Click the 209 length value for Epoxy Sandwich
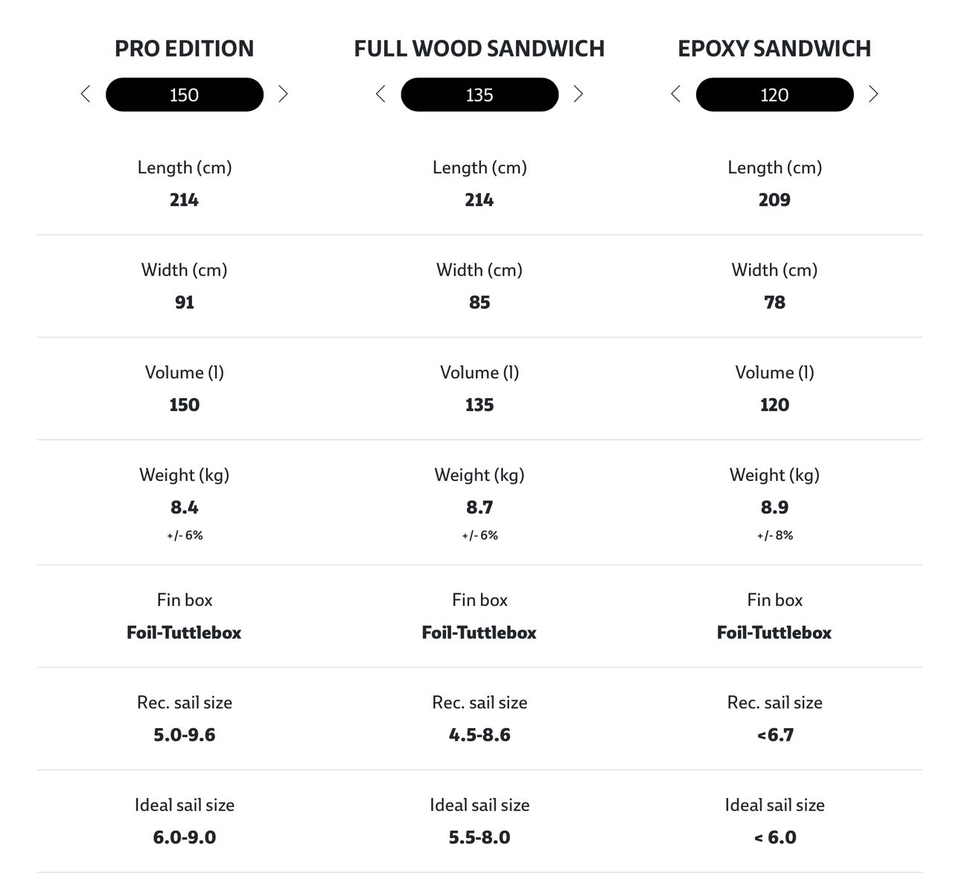 (x=774, y=200)
